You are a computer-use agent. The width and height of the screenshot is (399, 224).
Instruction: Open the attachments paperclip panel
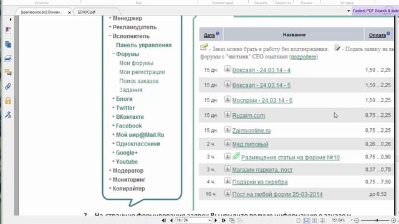(x=8, y=86)
